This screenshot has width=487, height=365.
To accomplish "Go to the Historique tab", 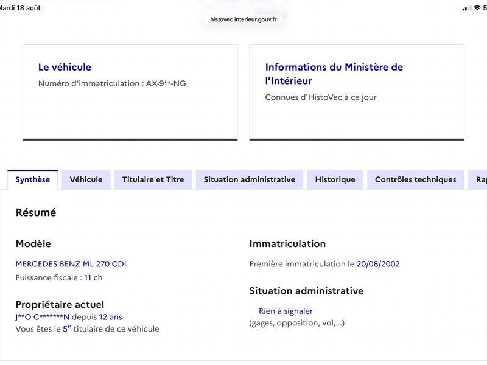I will [x=335, y=179].
